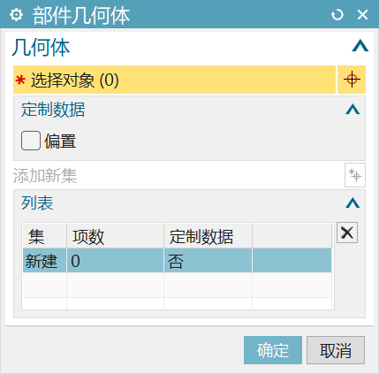
Task: Click the 否 cell in the list
Action: tap(208, 260)
